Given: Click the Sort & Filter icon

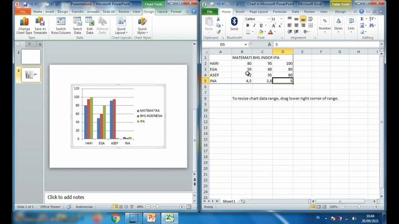Looking at the screenshot, I should pyautogui.click(x=372, y=19).
